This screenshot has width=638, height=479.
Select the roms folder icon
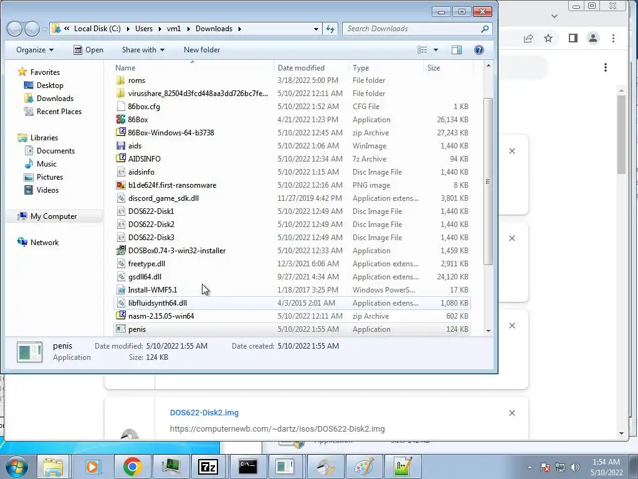click(x=120, y=80)
